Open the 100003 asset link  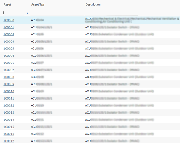9,42
